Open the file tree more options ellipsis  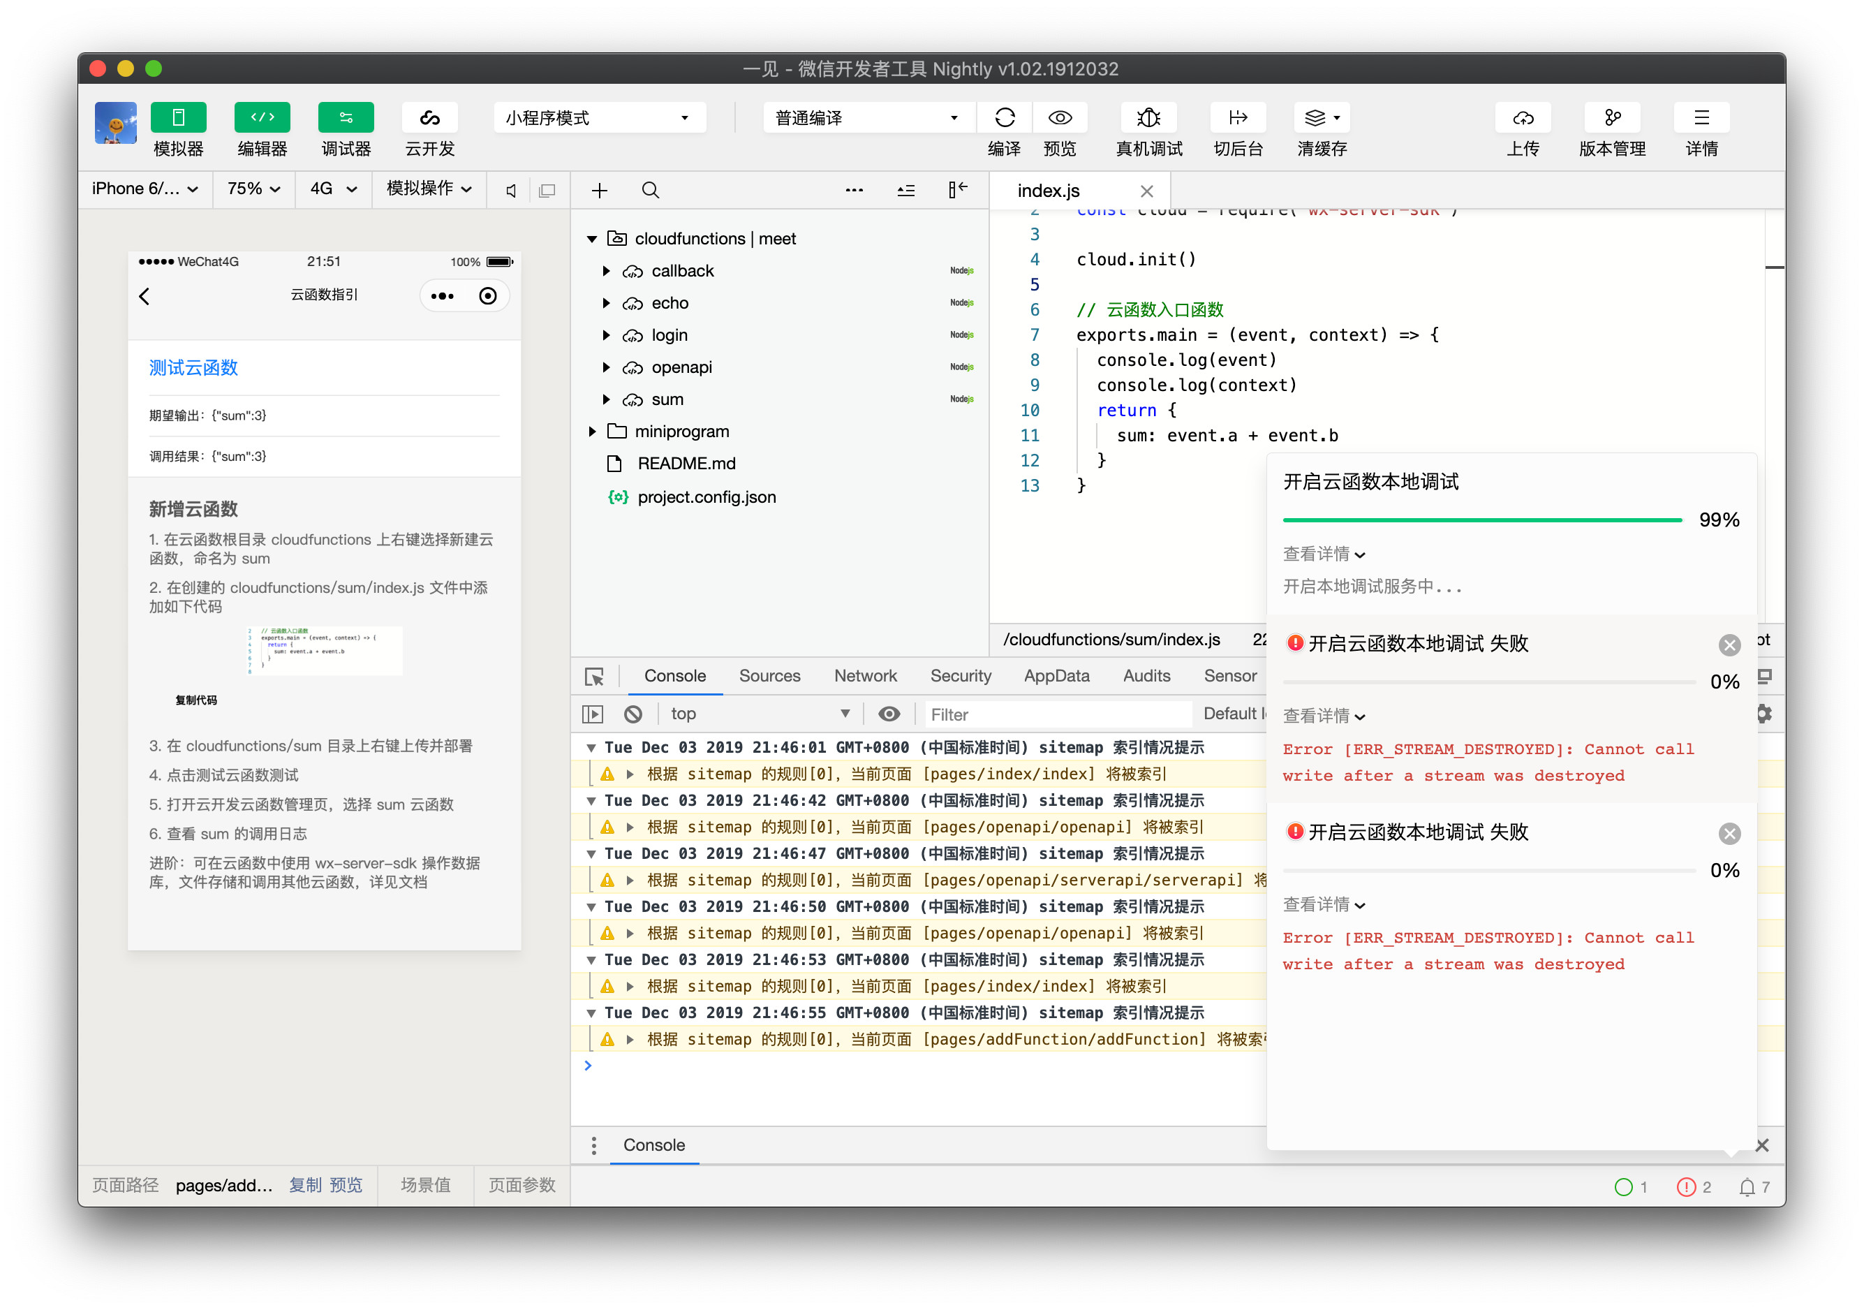(854, 190)
